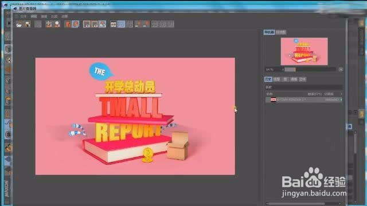The width and height of the screenshot is (367, 206).
Task: Click the history filter field
Action: [x=303, y=88]
